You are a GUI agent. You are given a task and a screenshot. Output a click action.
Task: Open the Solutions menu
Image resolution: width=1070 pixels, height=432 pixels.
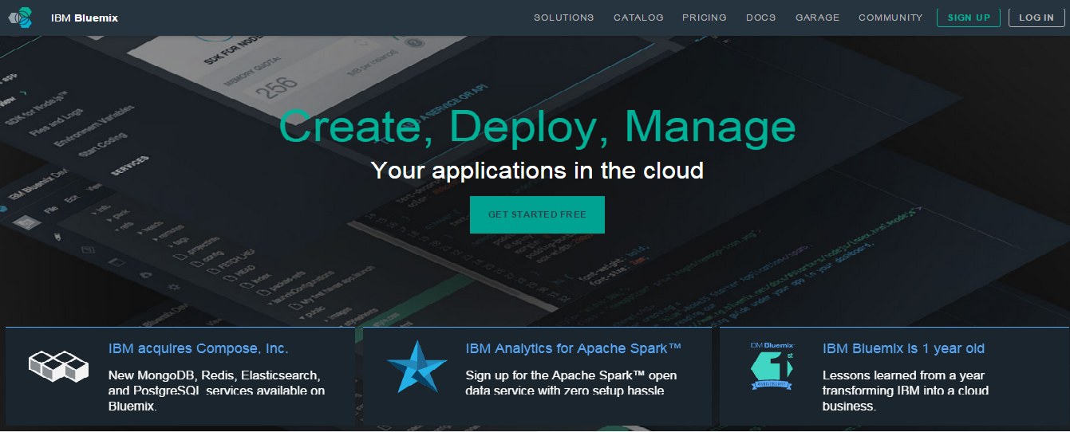(564, 18)
